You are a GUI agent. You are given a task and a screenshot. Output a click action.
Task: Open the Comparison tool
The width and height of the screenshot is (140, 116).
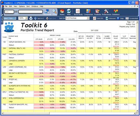(x=88, y=12)
